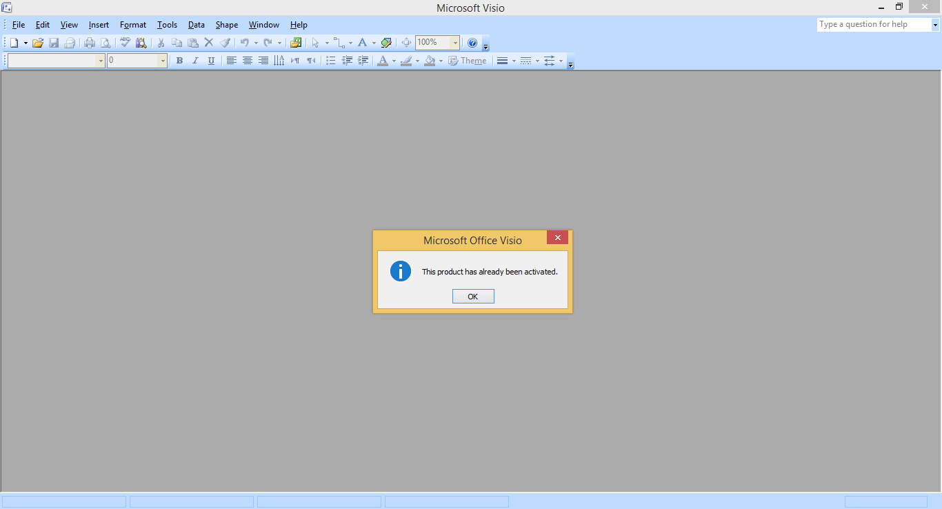This screenshot has height=509, width=942.
Task: Open the font size combo box
Action: tap(137, 61)
